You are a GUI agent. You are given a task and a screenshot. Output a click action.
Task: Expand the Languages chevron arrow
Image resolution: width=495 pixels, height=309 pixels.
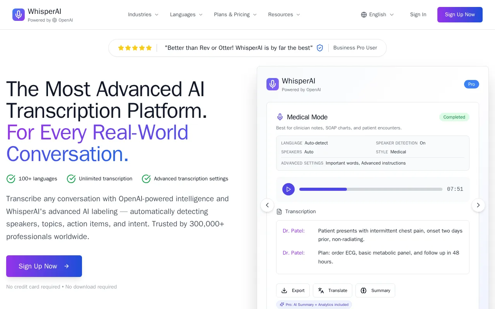(201, 15)
